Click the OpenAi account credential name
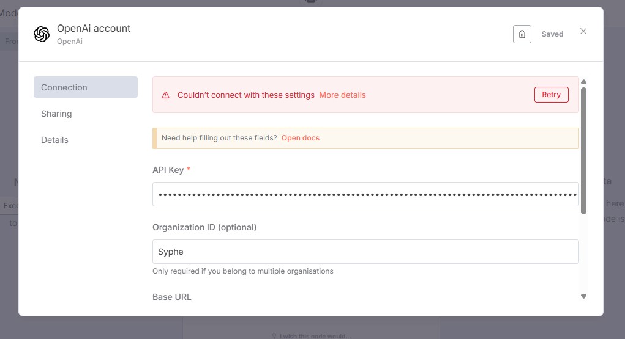Image resolution: width=625 pixels, height=339 pixels. coord(94,28)
